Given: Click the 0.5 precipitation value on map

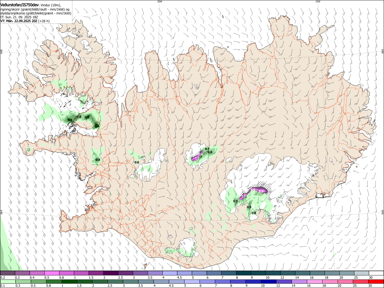Looking at the screenshot, I should [x=235, y=201].
